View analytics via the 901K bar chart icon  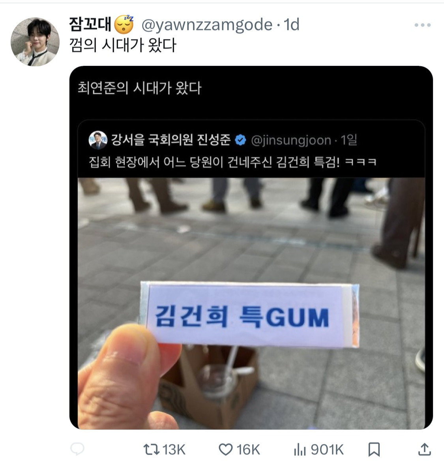point(300,449)
